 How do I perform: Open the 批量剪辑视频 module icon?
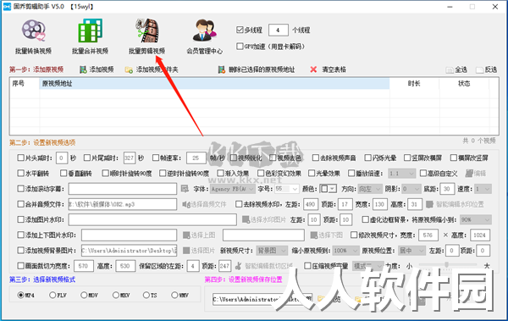[x=147, y=30]
